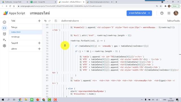Open File Explorer from the taskbar

coord(26,99)
